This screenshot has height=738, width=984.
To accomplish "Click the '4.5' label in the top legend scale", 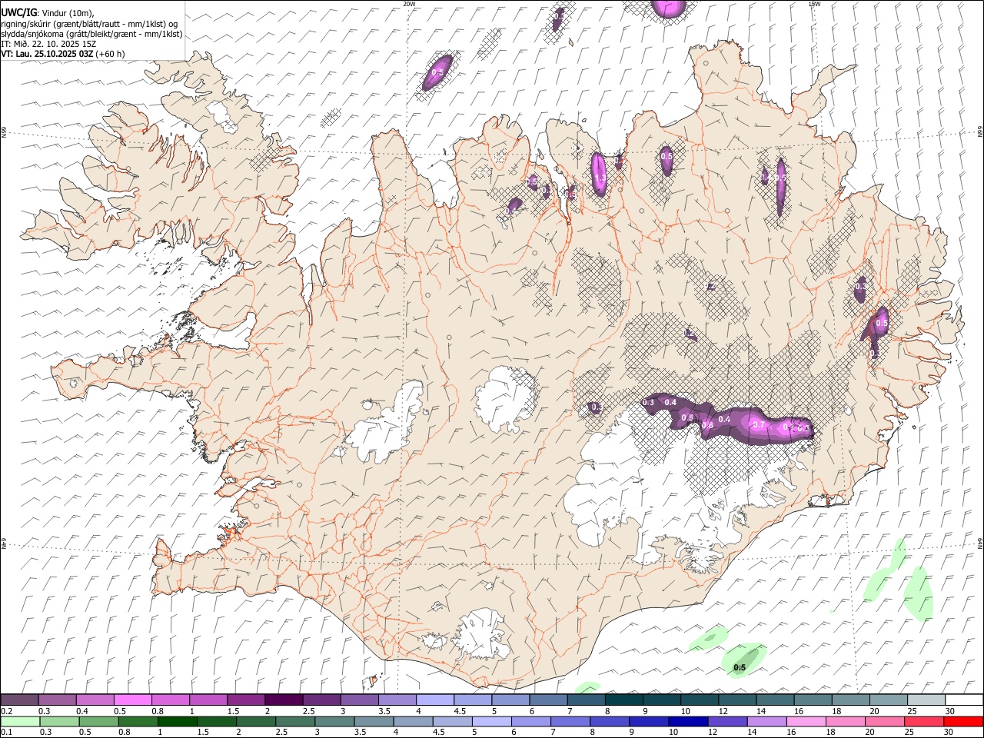I will point(460,711).
